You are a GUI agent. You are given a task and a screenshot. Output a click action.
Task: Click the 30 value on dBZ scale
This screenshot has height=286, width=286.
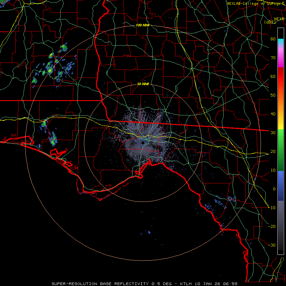[x=273, y=133]
